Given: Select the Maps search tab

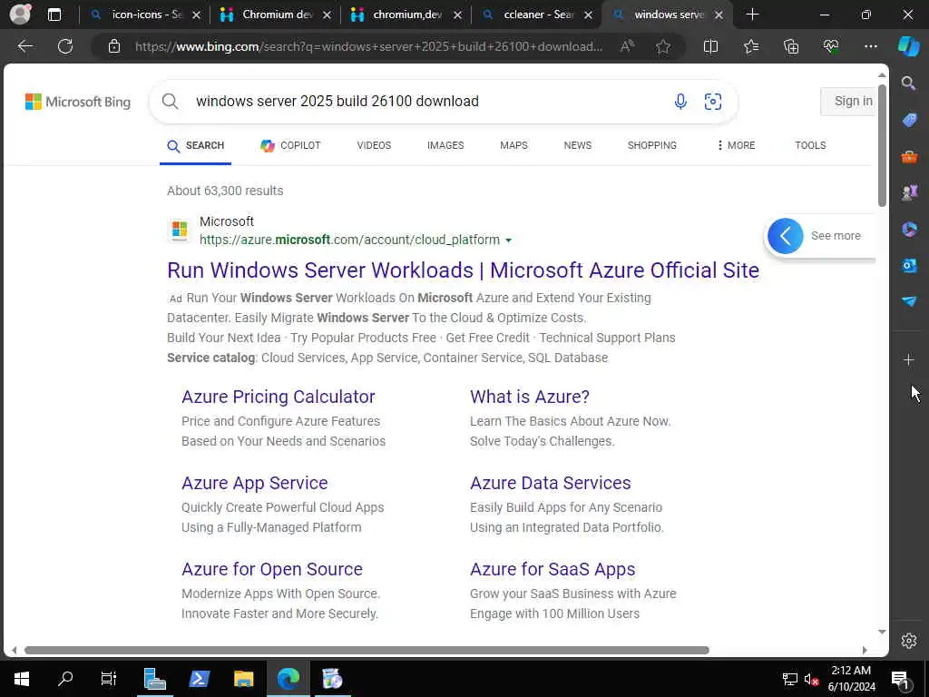Looking at the screenshot, I should (x=513, y=145).
